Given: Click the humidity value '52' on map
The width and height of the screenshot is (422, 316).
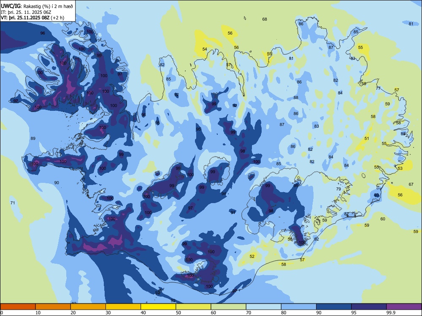Looking at the screenshot, I should (x=252, y=256).
